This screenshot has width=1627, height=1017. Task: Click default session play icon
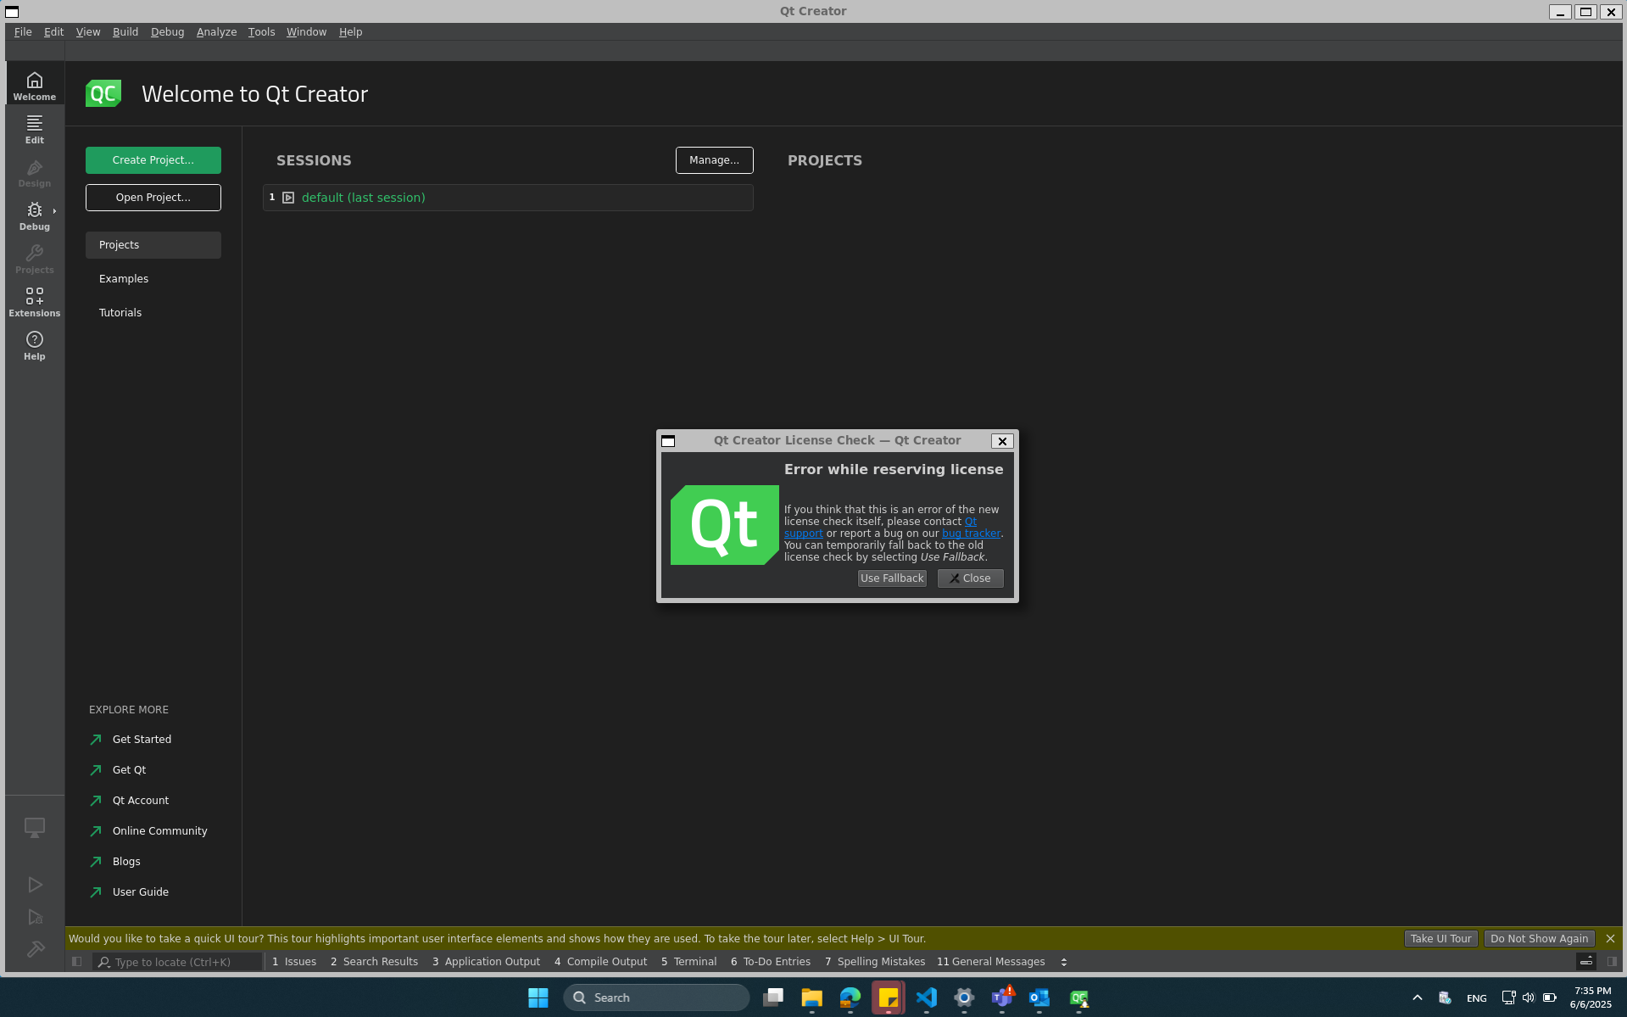[288, 198]
